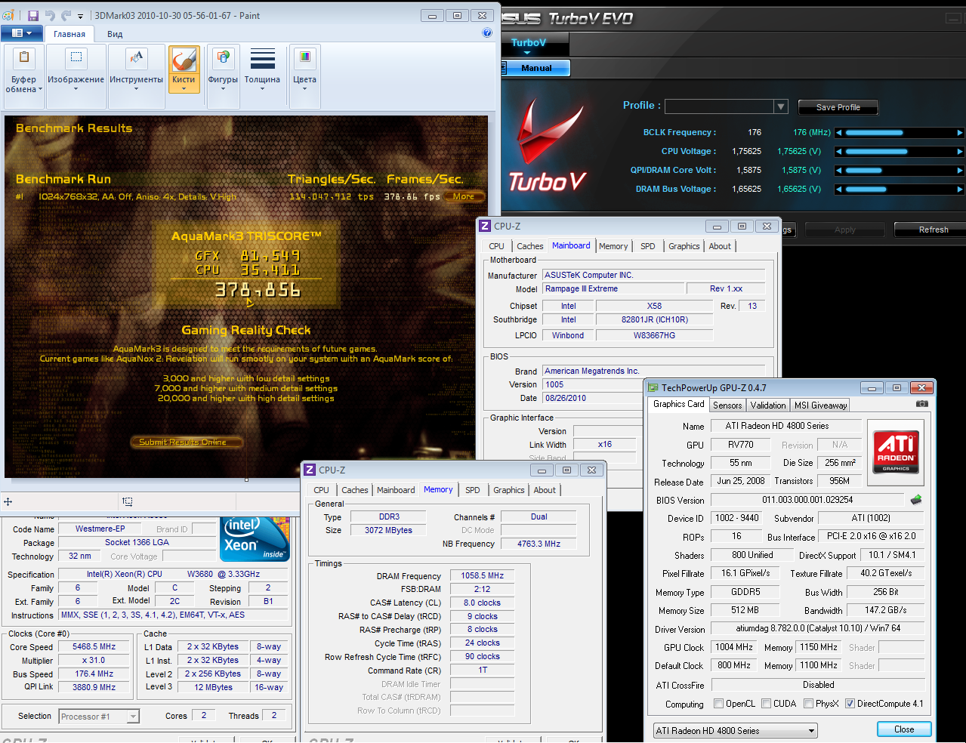Click the Close button in GPU-Z
The image size is (966, 743).
[x=904, y=729]
